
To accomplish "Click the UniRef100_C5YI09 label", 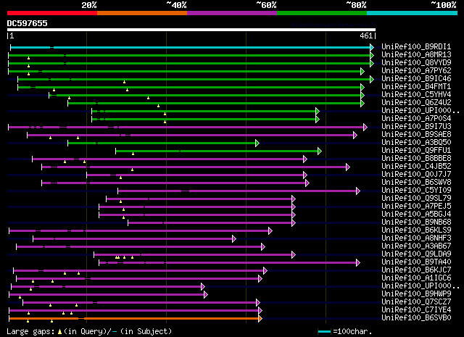I will [416, 191].
